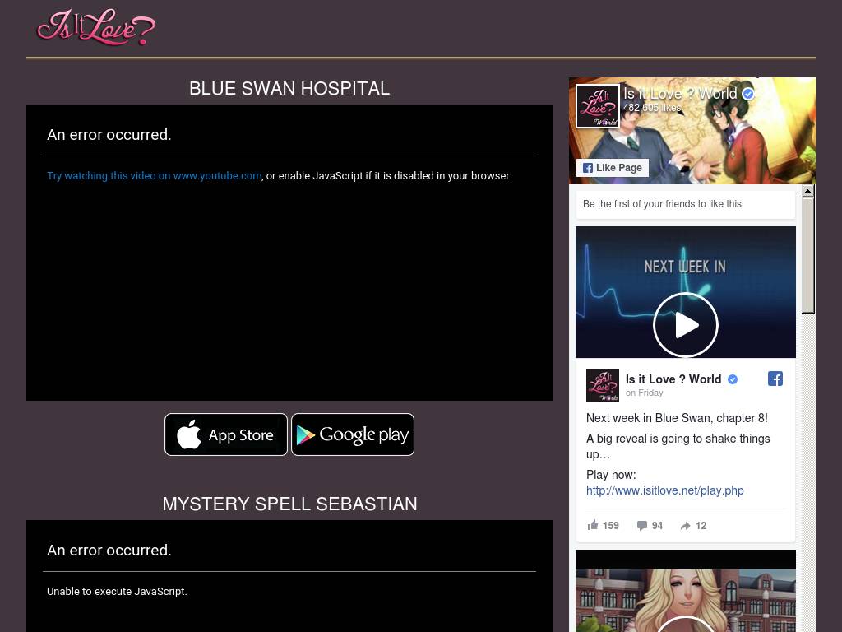Click the share arrow icon showing 12

tap(685, 525)
